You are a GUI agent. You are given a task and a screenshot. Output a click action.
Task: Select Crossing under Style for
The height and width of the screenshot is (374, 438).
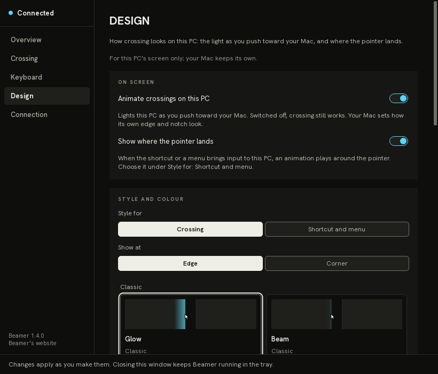coord(190,229)
